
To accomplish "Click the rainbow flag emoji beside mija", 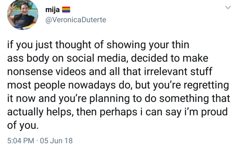I will [x=66, y=10].
